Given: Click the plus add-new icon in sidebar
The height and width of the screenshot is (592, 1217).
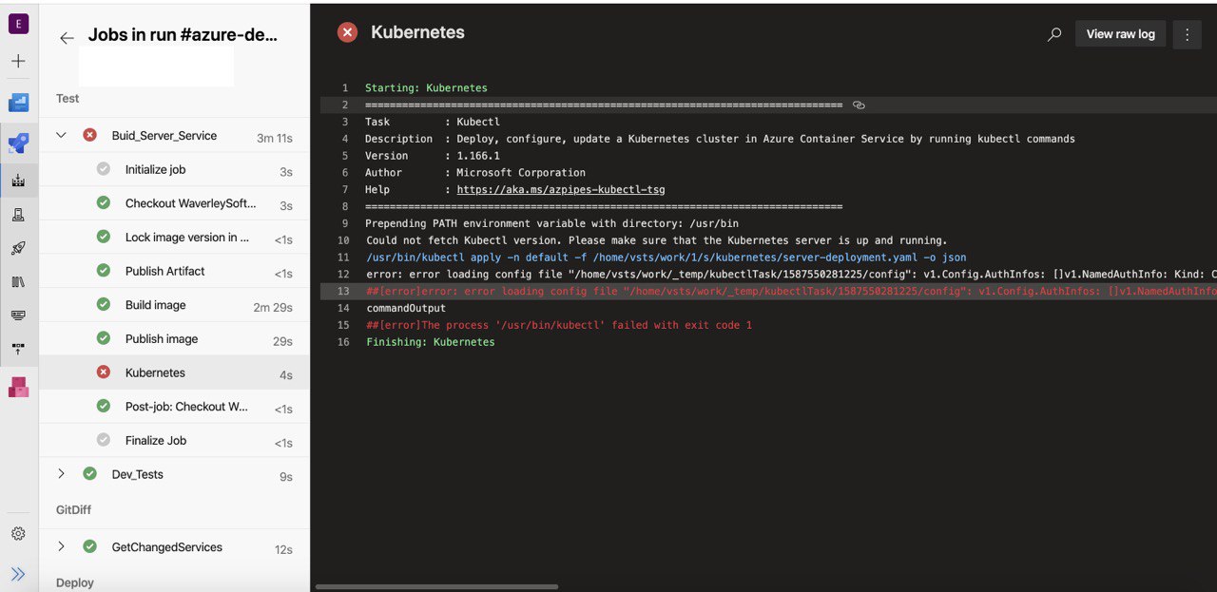Looking at the screenshot, I should coord(18,61).
